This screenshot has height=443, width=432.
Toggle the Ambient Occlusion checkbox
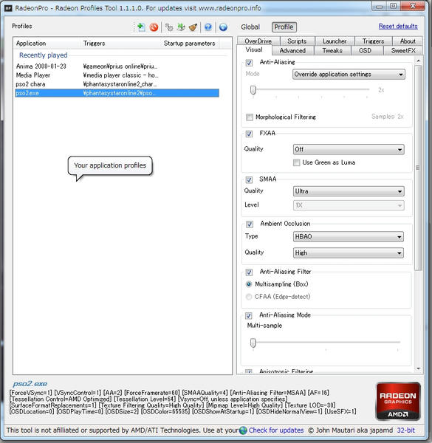pyautogui.click(x=250, y=224)
